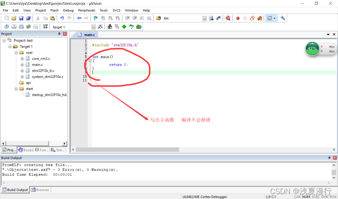Collapse the user folder group

[x=16, y=52]
